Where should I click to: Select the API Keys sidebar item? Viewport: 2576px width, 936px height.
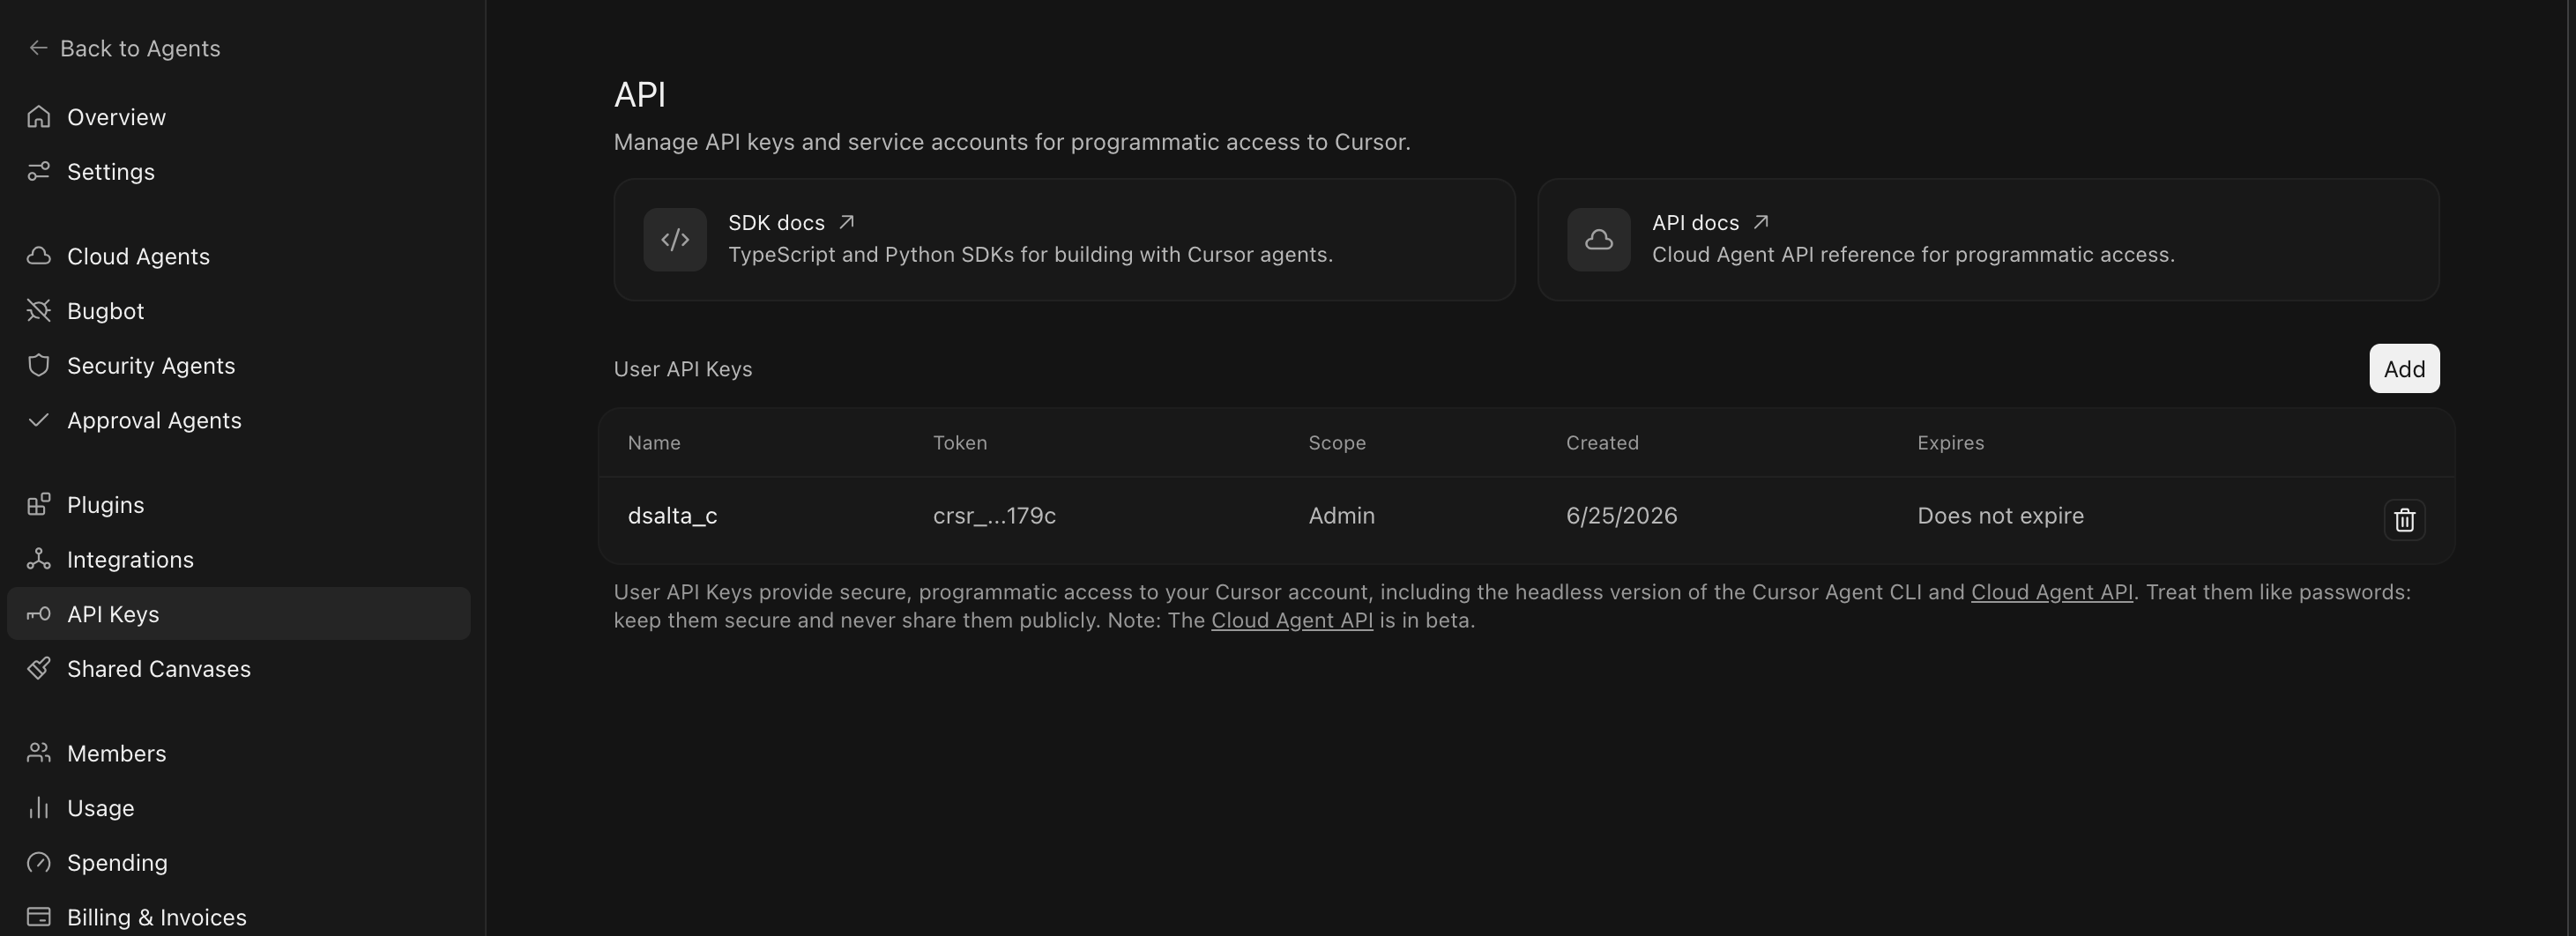[238, 614]
